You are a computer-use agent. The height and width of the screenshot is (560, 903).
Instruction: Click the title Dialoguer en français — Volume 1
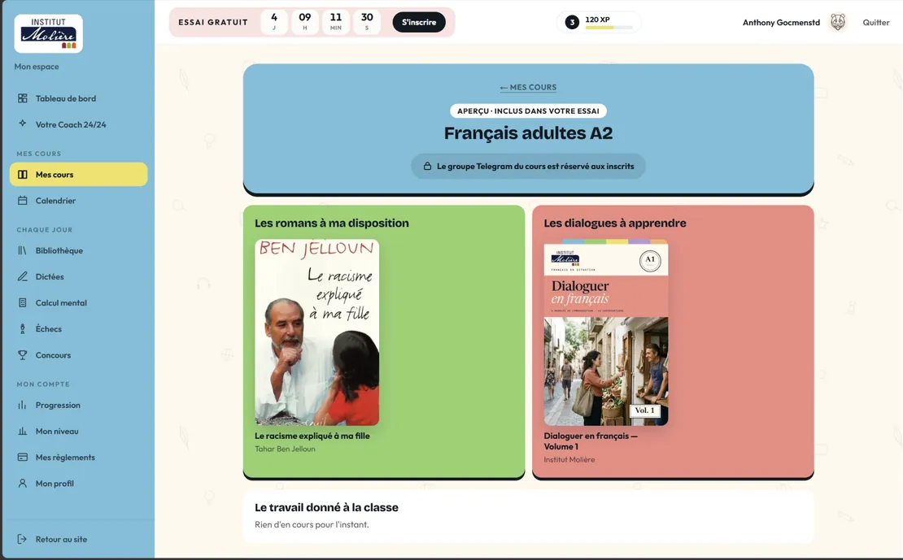(x=591, y=441)
